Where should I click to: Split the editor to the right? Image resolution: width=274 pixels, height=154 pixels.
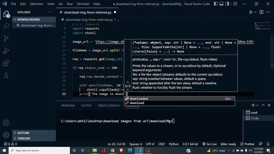click(x=262, y=12)
